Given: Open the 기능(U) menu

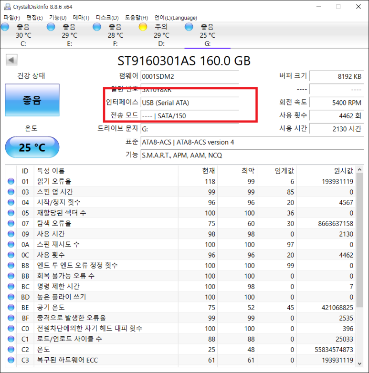Looking at the screenshot, I should 58,18.
